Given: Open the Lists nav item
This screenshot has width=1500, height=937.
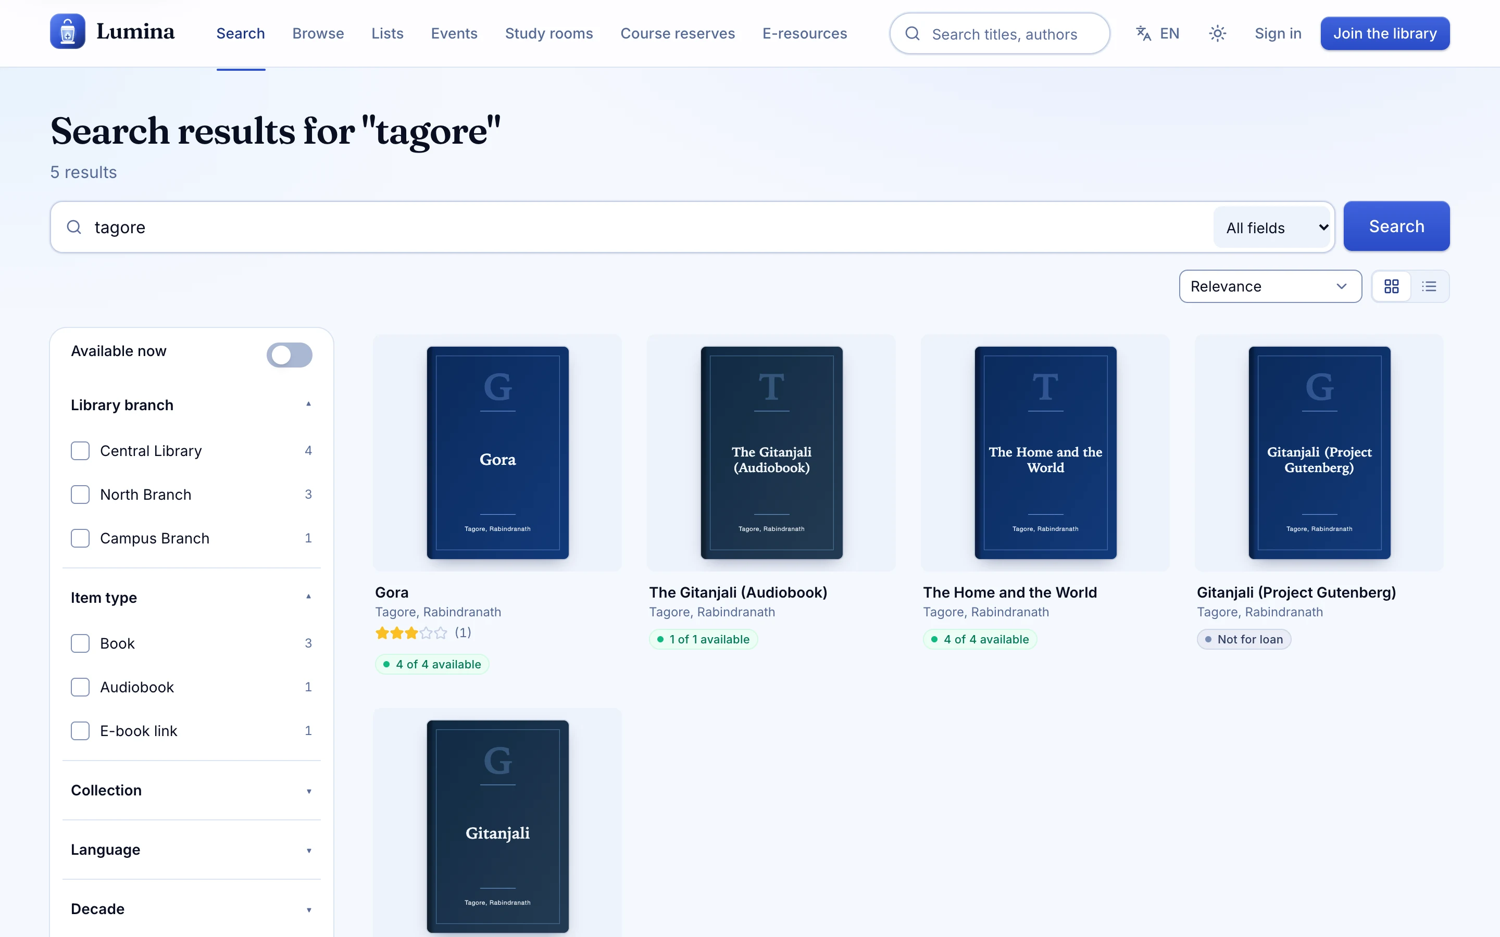Looking at the screenshot, I should coord(387,33).
